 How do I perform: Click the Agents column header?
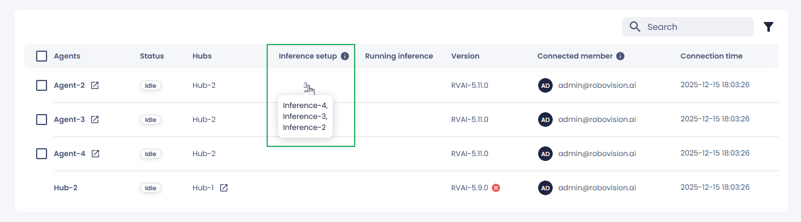click(67, 56)
